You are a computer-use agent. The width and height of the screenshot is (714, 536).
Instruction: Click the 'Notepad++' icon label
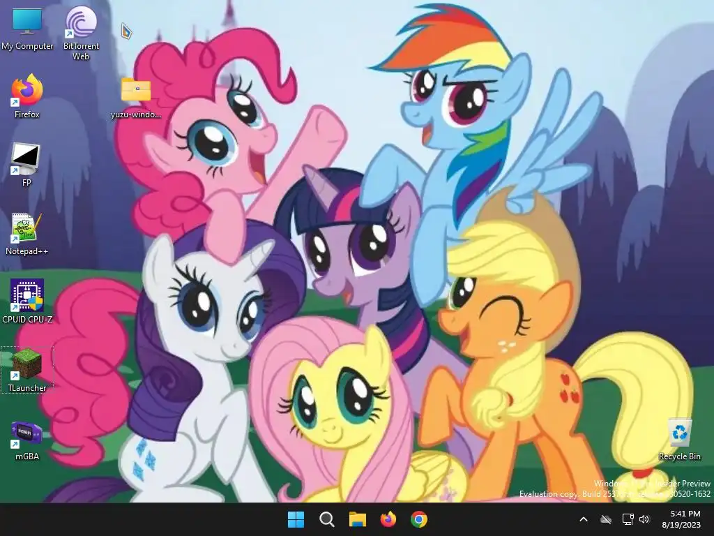pyautogui.click(x=26, y=251)
